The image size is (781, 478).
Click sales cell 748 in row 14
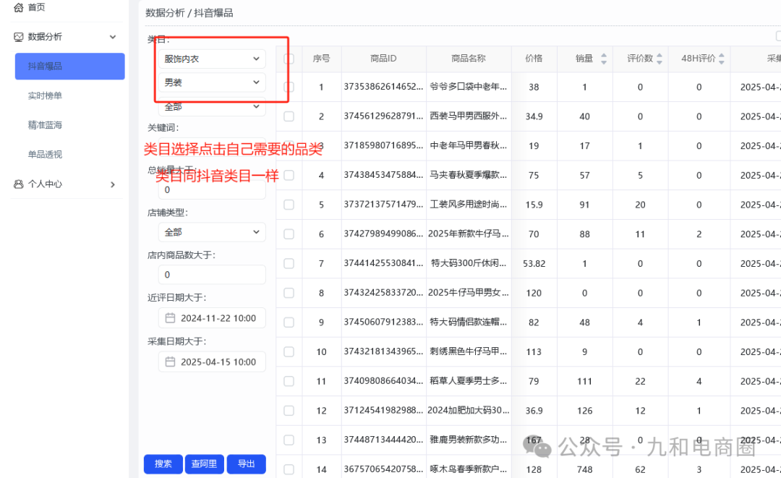point(585,469)
